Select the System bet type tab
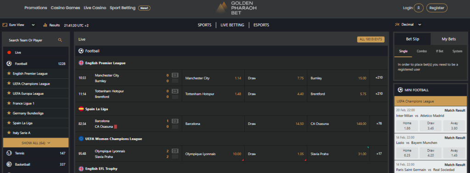The height and width of the screenshot is (173, 470). [457, 51]
